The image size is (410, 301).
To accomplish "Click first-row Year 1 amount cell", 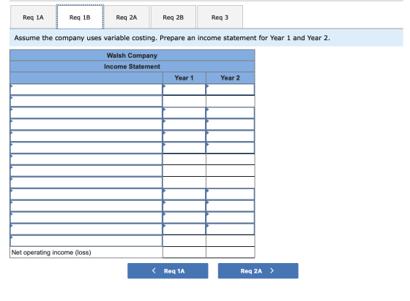I will tap(184, 89).
